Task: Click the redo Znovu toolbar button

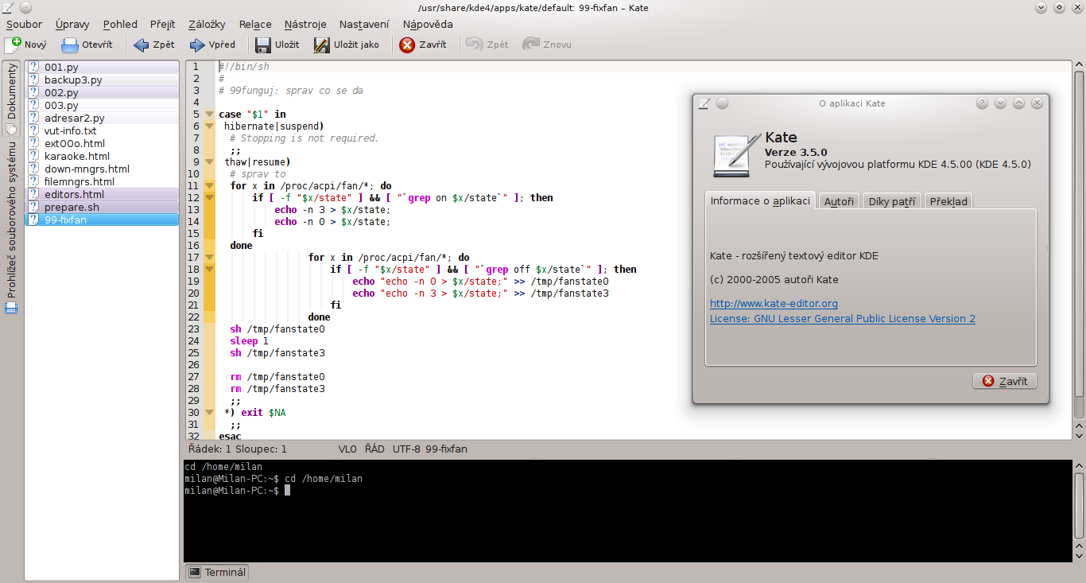Action: 547,45
